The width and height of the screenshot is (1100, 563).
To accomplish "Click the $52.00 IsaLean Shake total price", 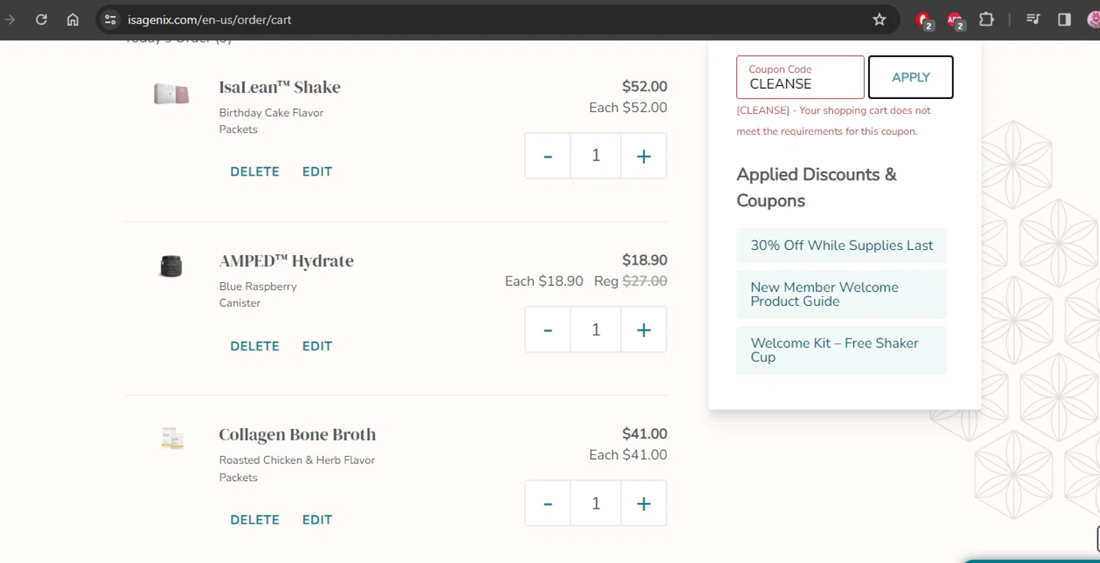I will tap(645, 87).
